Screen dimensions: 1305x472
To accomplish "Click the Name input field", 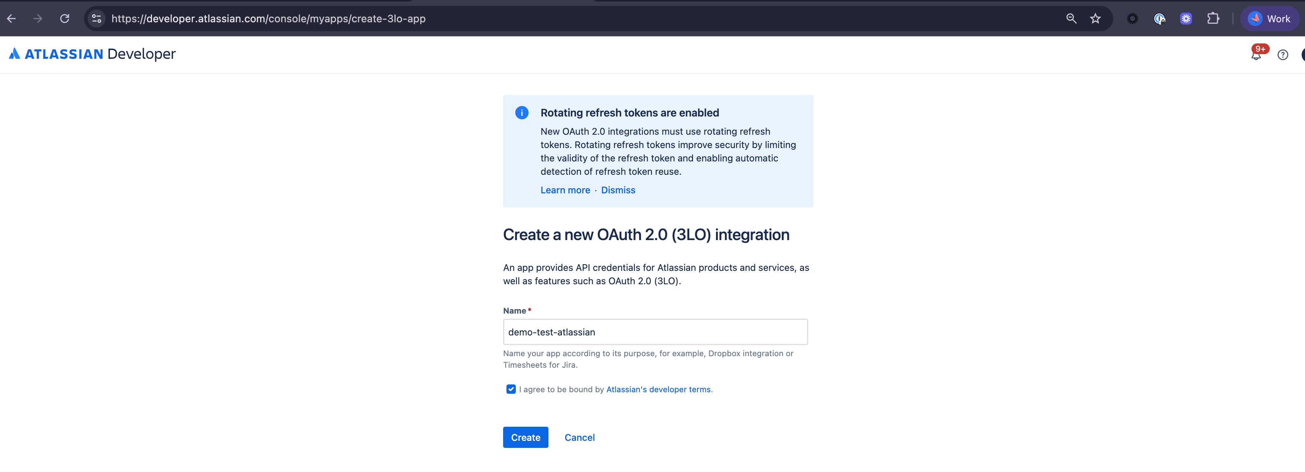I will click(655, 332).
